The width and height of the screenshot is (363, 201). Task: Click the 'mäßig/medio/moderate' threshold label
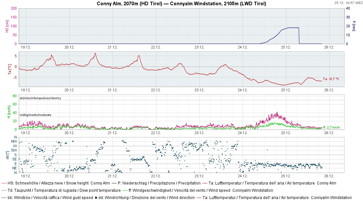point(35,115)
